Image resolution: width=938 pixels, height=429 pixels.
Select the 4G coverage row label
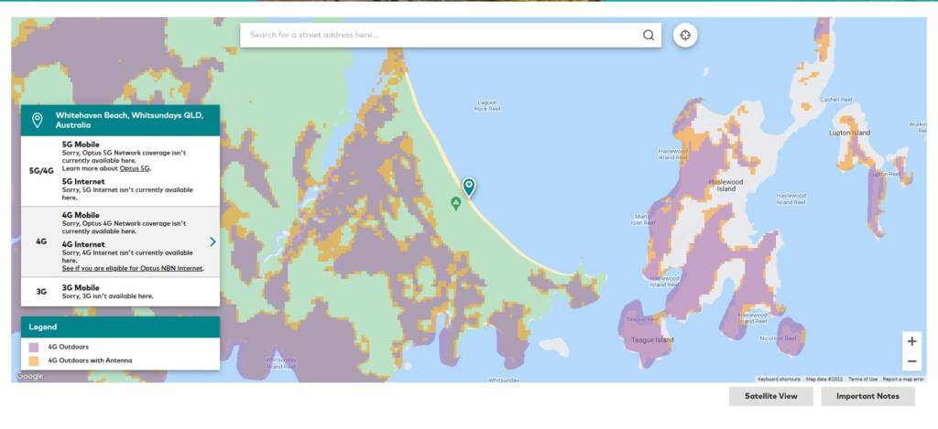tap(41, 241)
